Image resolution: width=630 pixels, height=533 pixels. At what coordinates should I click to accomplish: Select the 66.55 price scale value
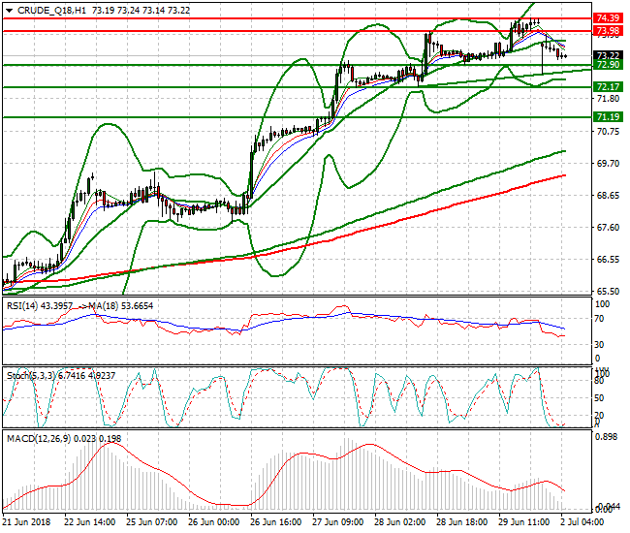pyautogui.click(x=608, y=260)
